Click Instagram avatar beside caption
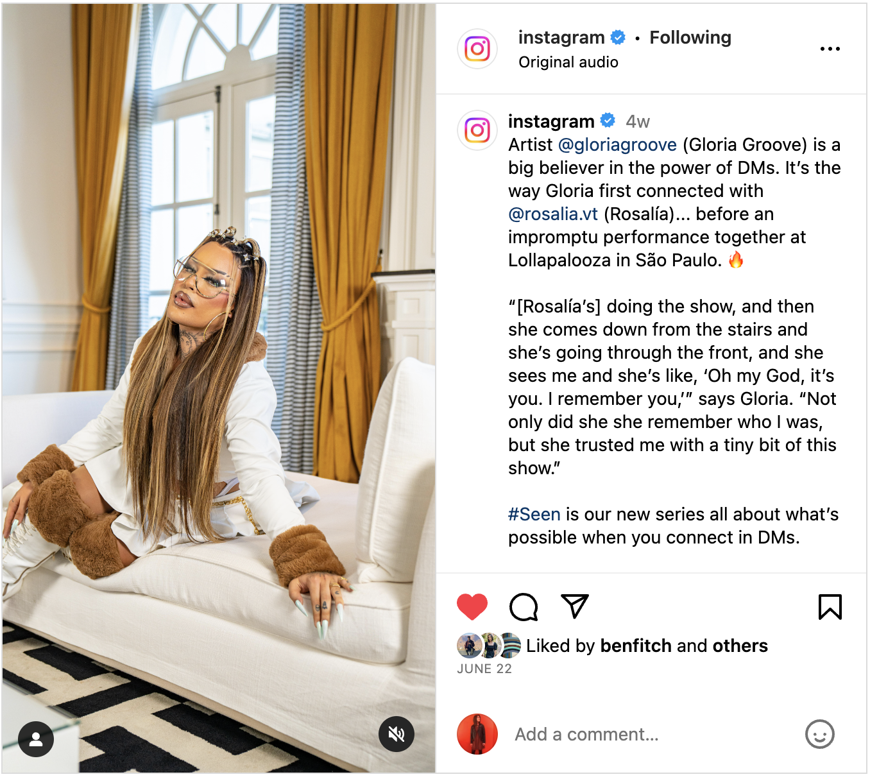The image size is (870, 779). click(477, 130)
